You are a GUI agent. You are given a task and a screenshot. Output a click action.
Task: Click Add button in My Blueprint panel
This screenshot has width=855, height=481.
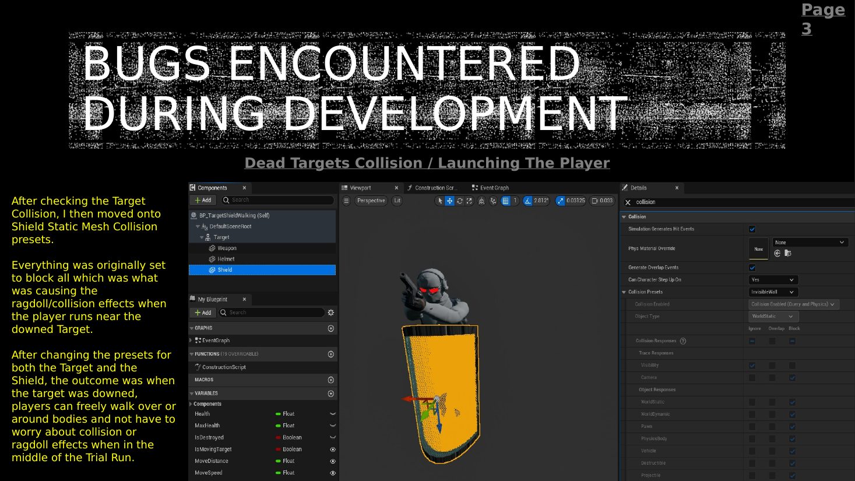pos(203,313)
